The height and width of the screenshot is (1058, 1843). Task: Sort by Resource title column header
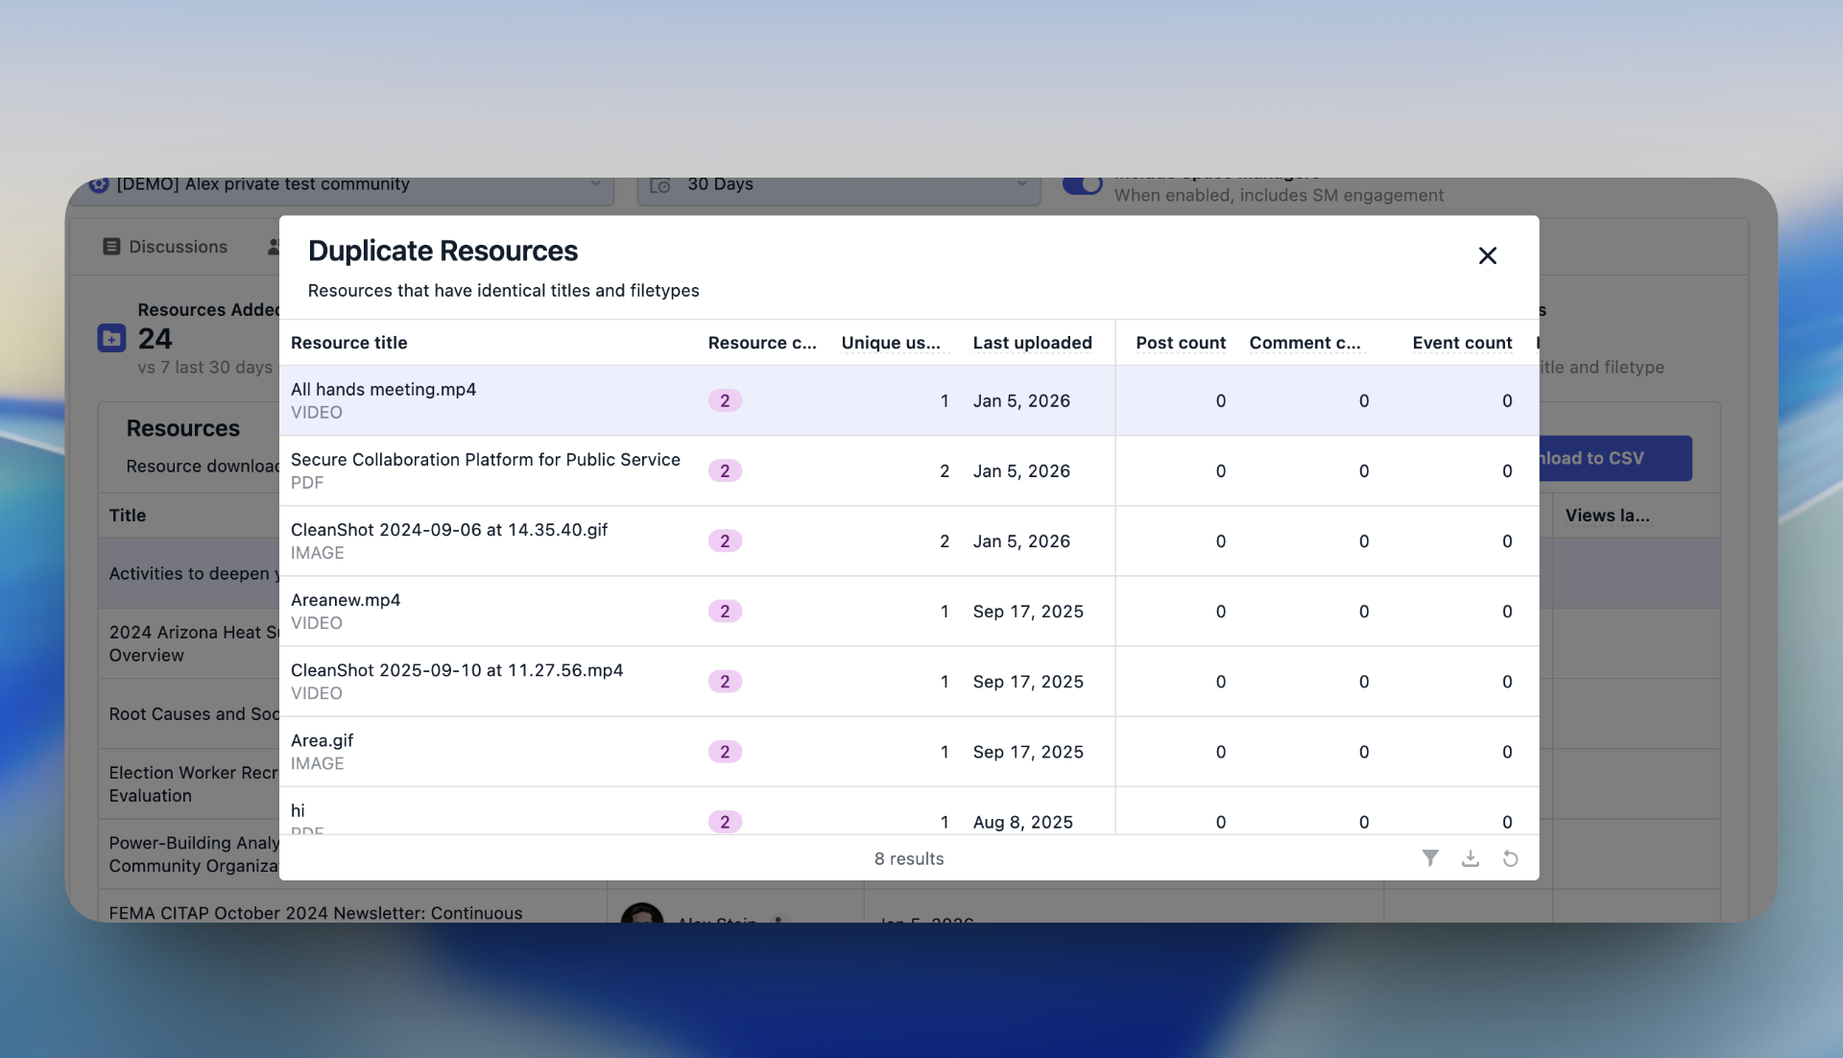tap(349, 343)
